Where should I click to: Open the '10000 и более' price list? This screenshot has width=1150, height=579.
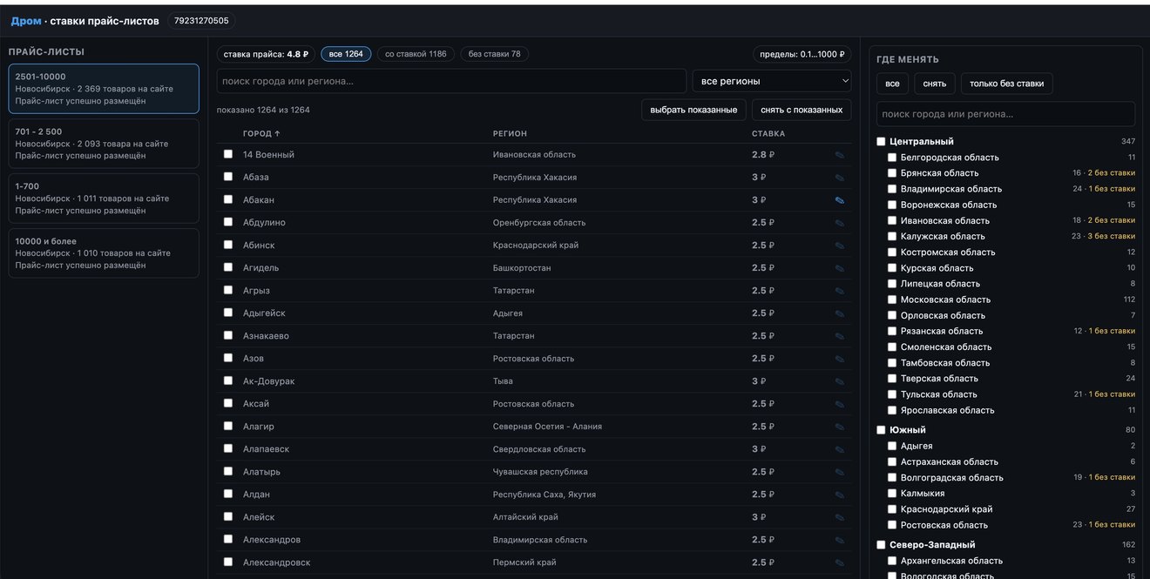coord(104,253)
